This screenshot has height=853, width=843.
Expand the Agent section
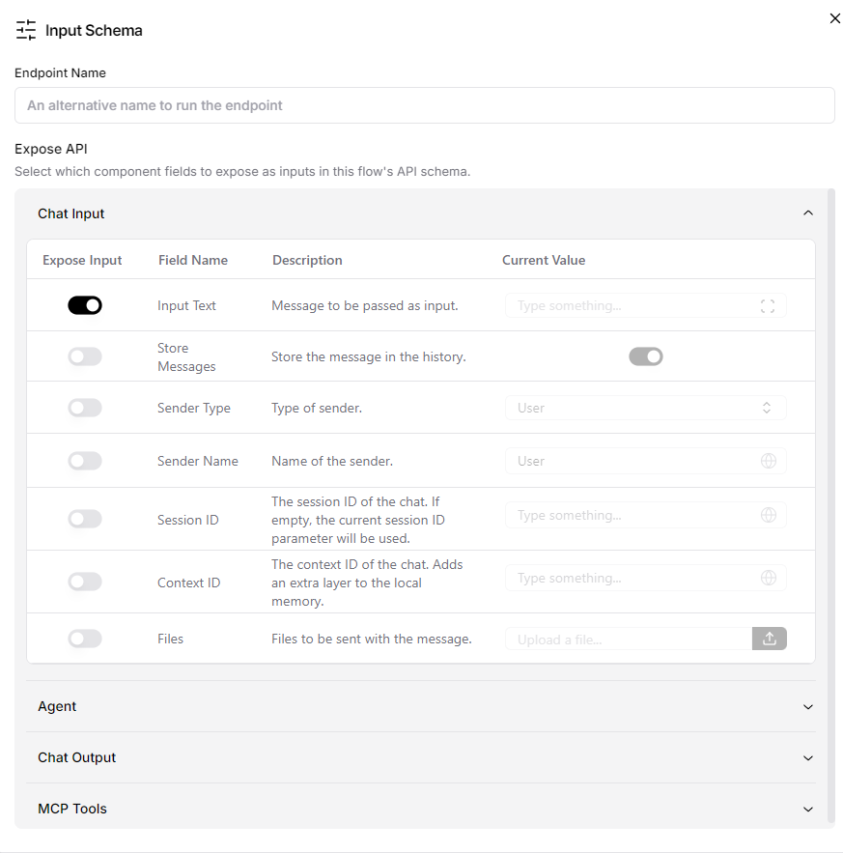808,707
